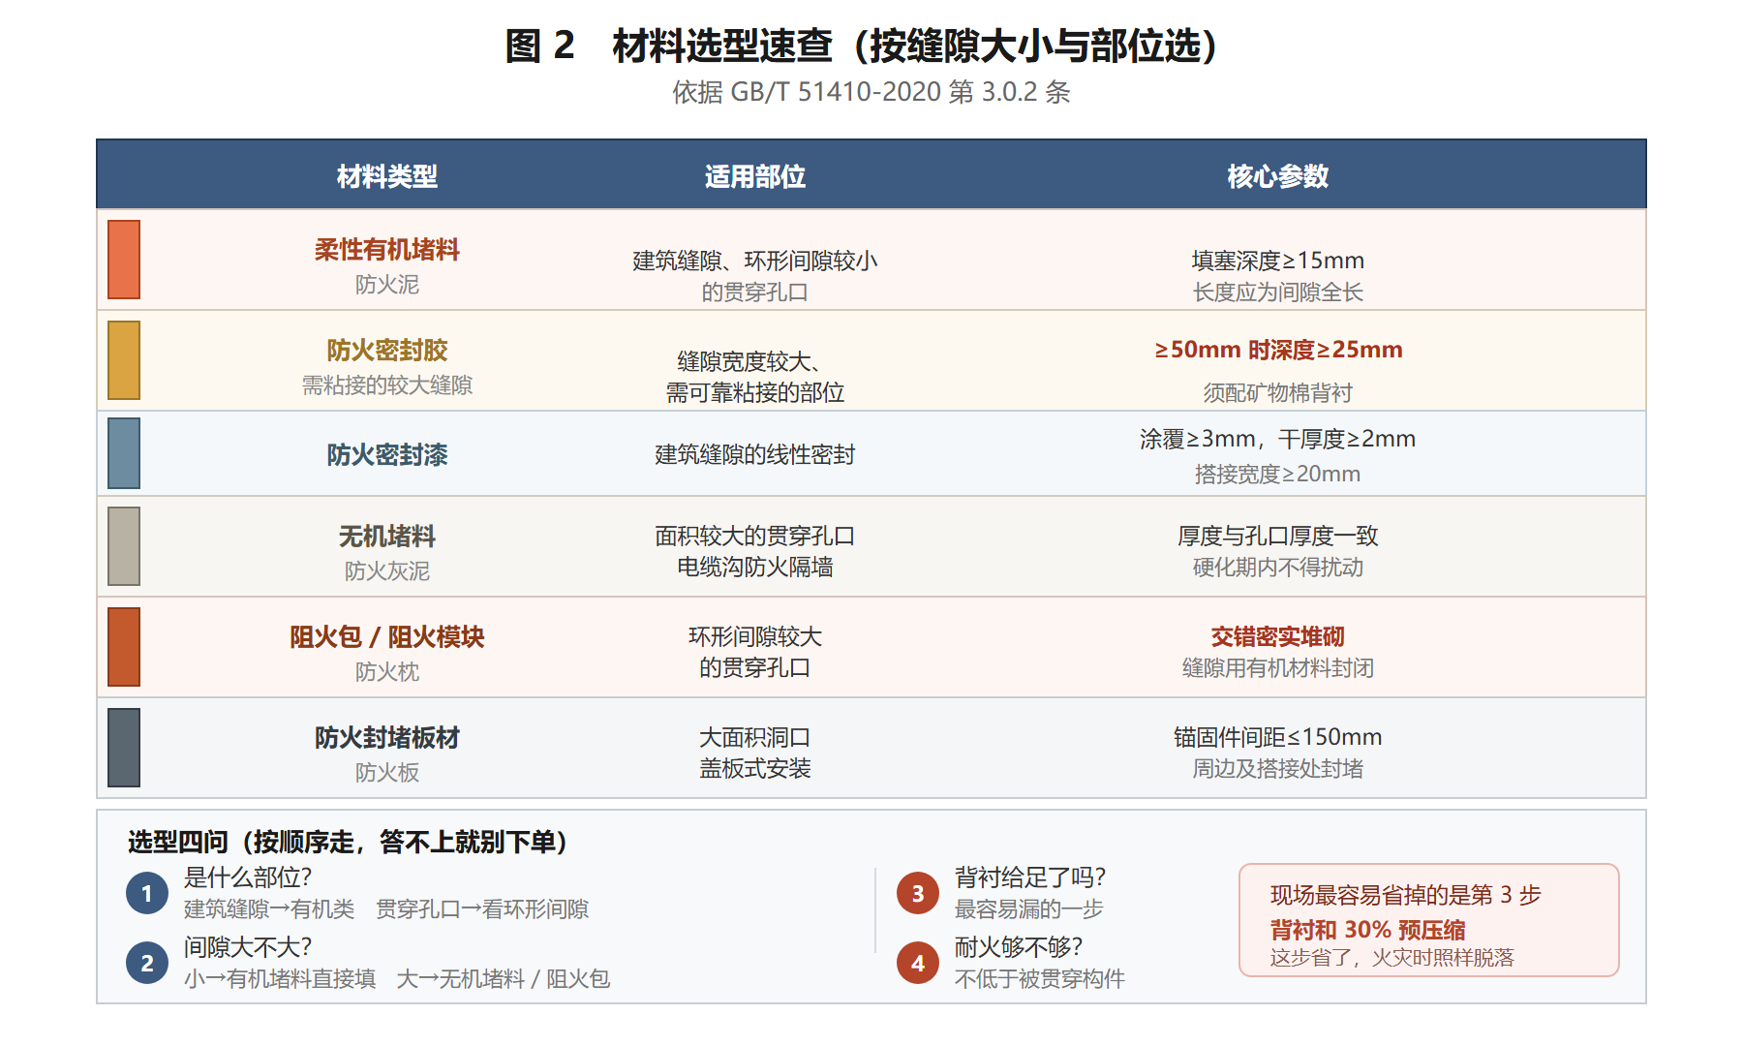This screenshot has width=1743, height=1046.
Task: Click the yellow swatch beside 防火密封胶
Action: tap(124, 360)
